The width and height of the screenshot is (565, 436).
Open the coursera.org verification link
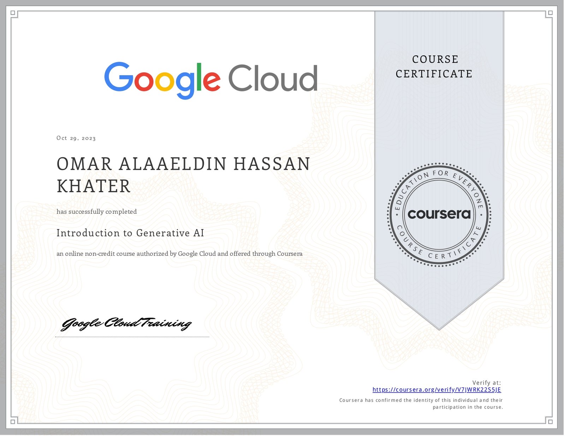click(x=436, y=390)
